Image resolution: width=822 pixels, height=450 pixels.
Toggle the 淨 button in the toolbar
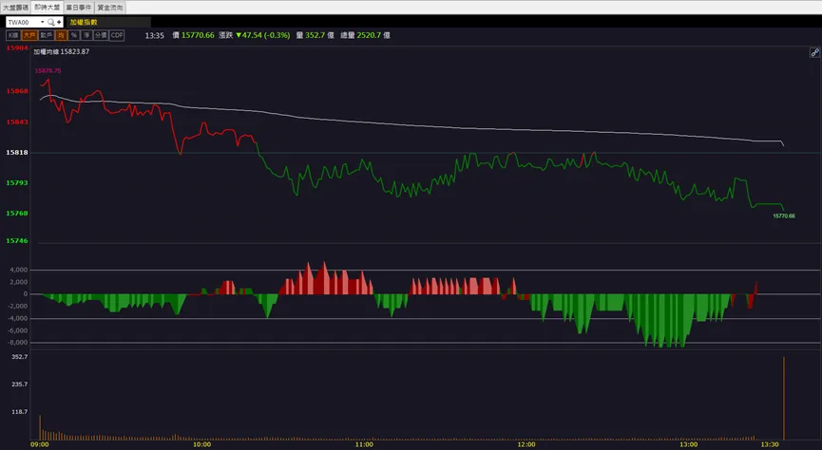(x=86, y=35)
